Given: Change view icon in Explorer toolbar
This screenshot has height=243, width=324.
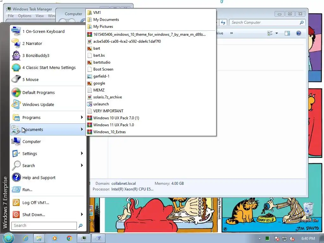Looking at the screenshot, I should tap(270, 33).
